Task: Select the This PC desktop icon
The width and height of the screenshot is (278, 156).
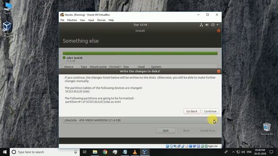Action: 7,8
